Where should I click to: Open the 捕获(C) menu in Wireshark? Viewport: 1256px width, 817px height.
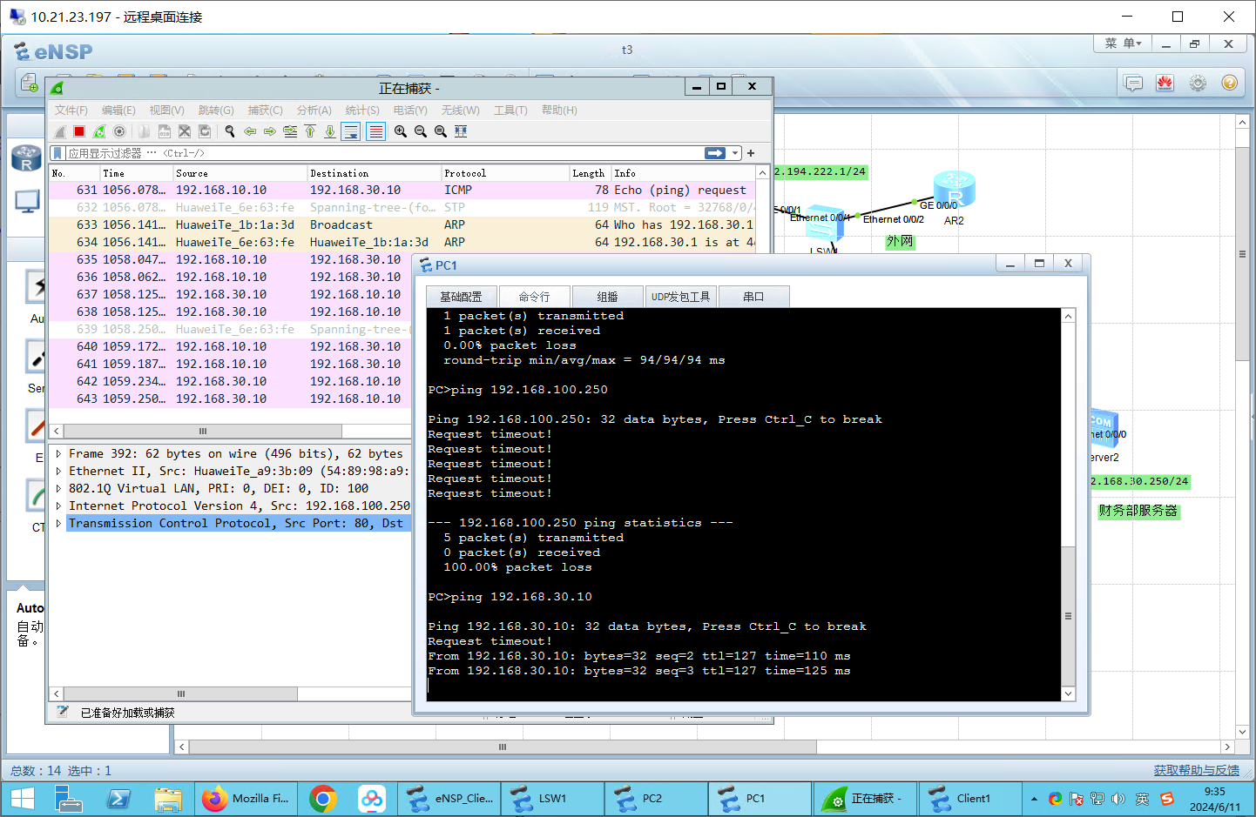click(x=265, y=110)
